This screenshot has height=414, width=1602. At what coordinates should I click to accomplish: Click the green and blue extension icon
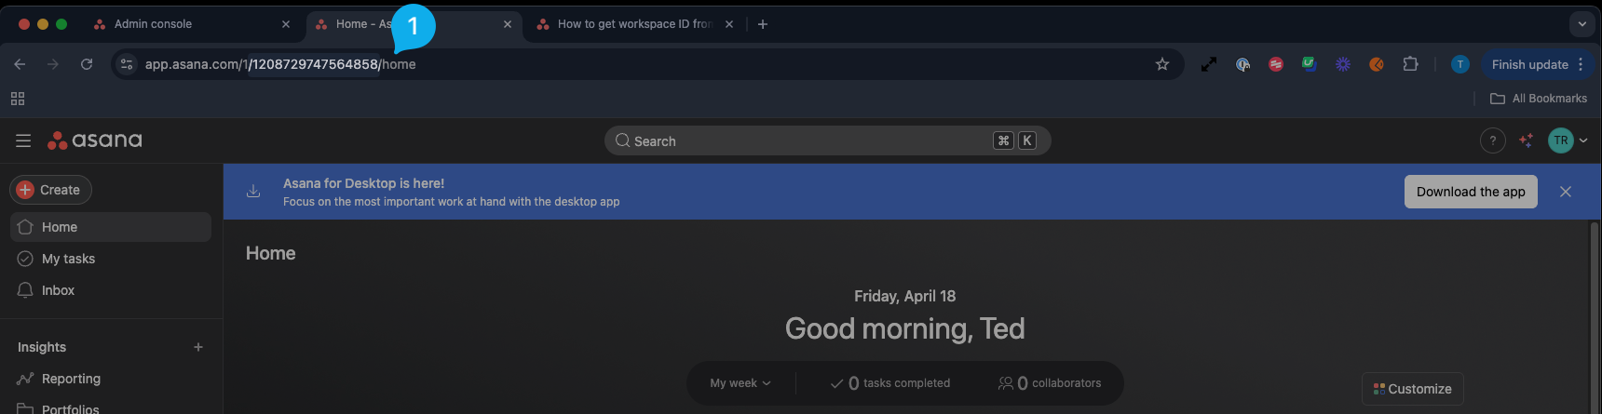1310,64
